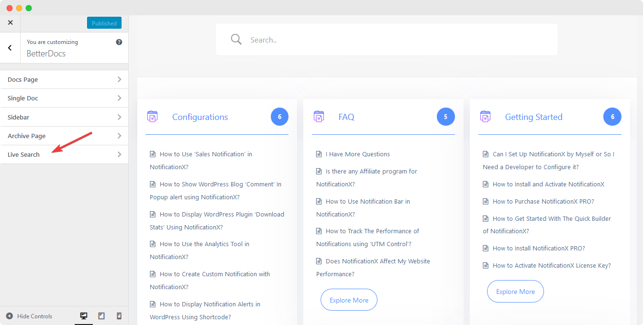Click the Hide Controls label
The image size is (643, 325).
pos(34,316)
